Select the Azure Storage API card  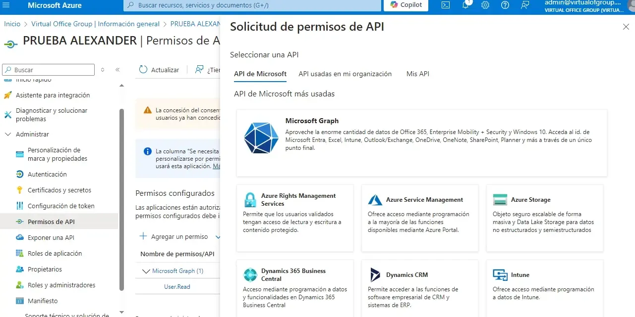pos(544,218)
